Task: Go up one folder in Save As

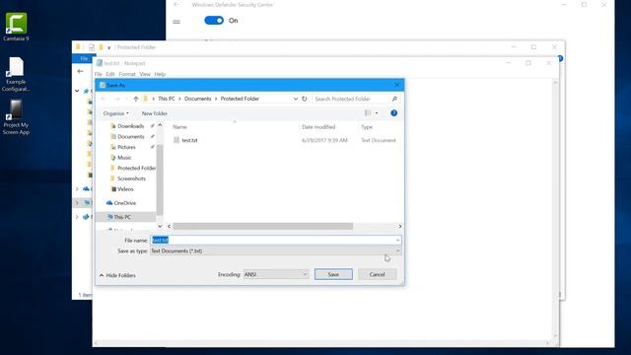Action: coord(136,99)
